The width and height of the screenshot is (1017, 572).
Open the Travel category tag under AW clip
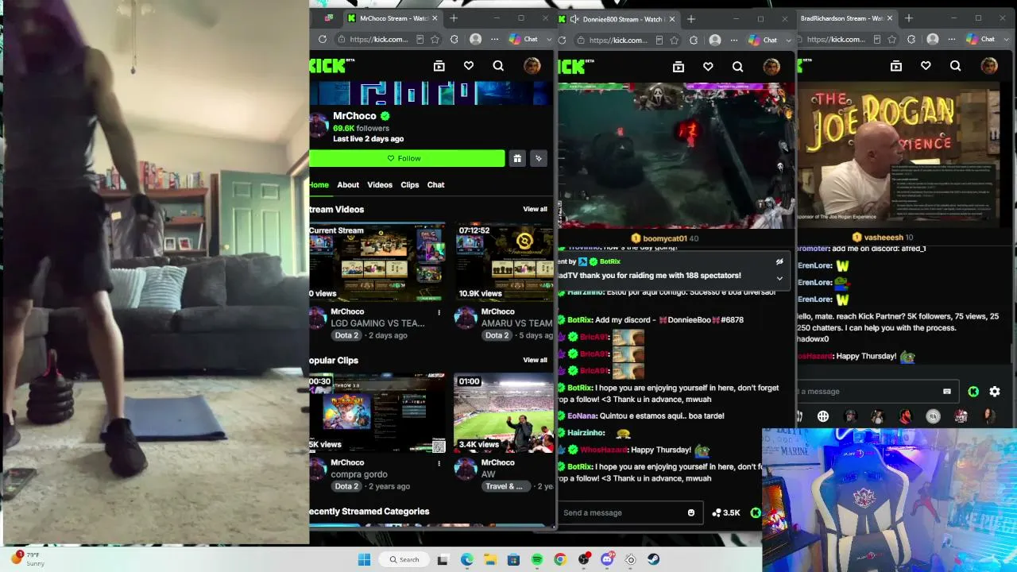point(504,486)
